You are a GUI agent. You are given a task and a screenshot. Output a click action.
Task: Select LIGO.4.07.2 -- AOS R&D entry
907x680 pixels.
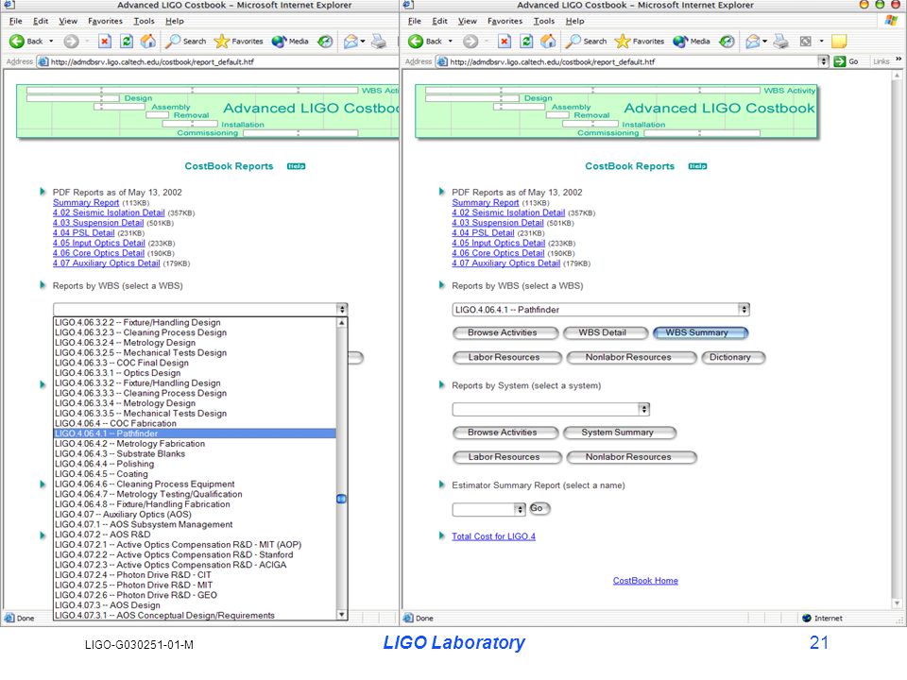(x=195, y=535)
